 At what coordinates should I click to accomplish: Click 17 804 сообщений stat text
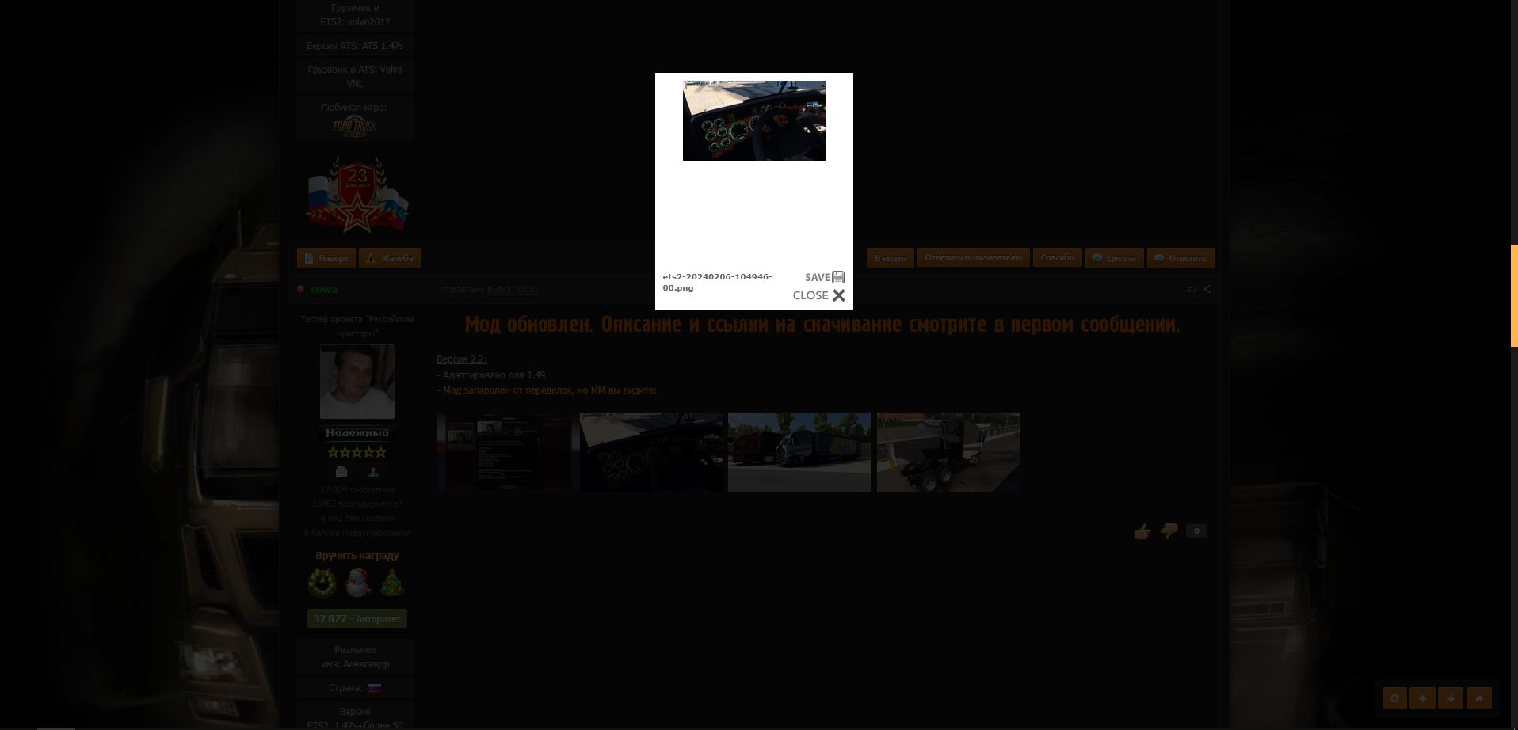(x=357, y=489)
